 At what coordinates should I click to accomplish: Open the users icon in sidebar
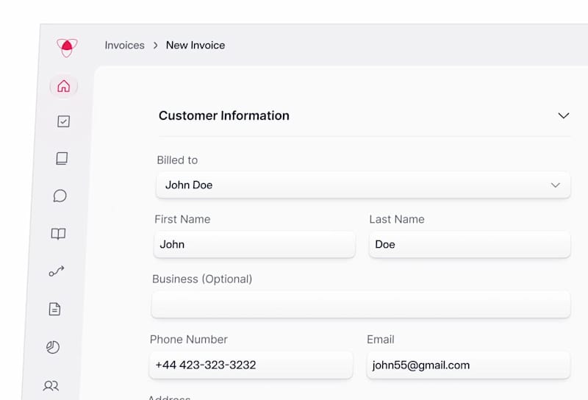(51, 385)
